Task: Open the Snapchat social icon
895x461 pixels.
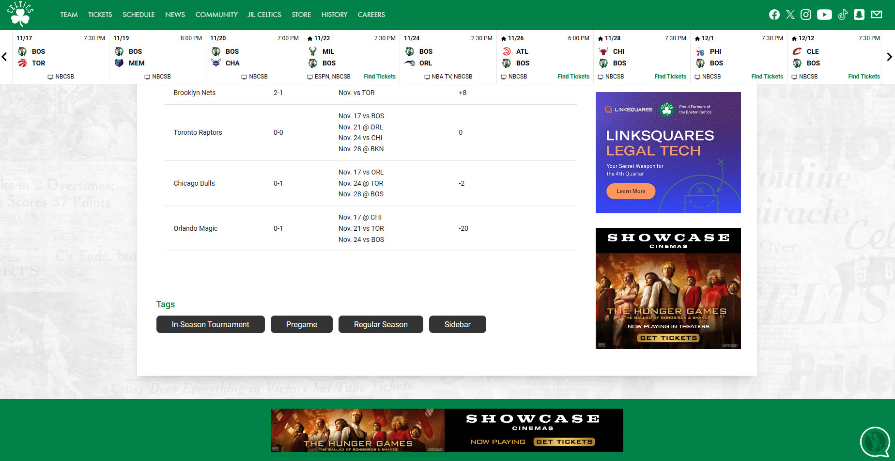Action: 859,15
